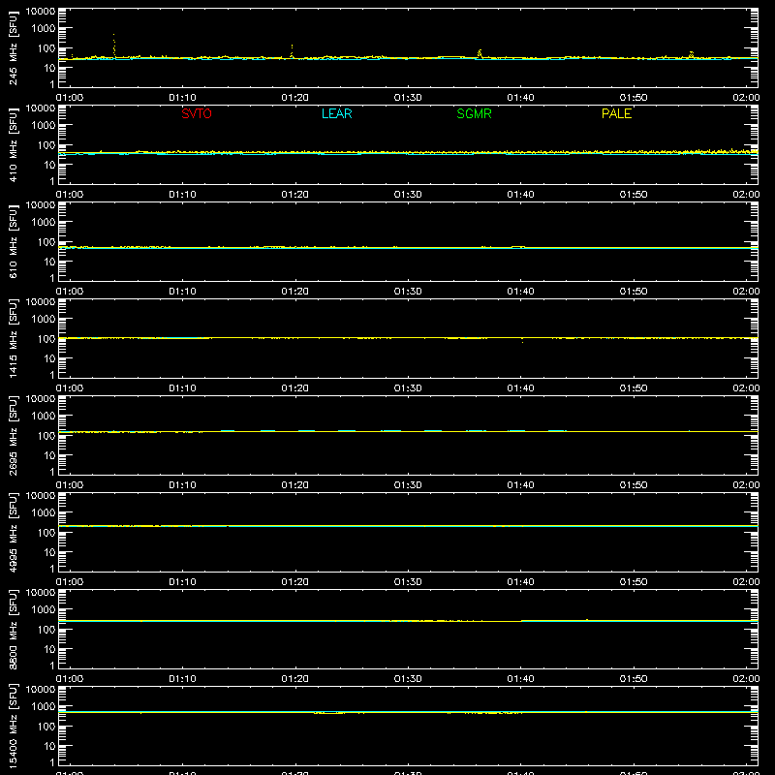
Task: Click 02:00 label under the 245 MHz panel
Action: [746, 98]
